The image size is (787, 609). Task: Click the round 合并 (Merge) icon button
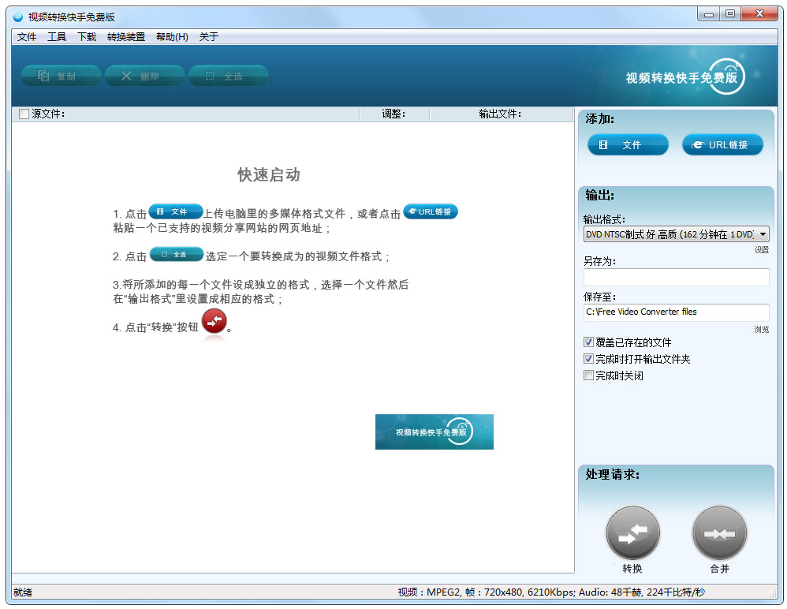719,533
